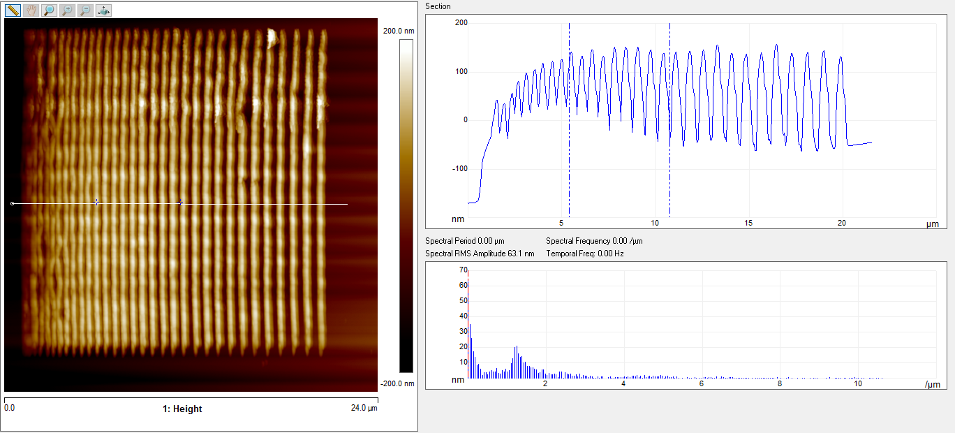955x433 pixels.
Task: Click the Section panel title
Action: (x=438, y=6)
